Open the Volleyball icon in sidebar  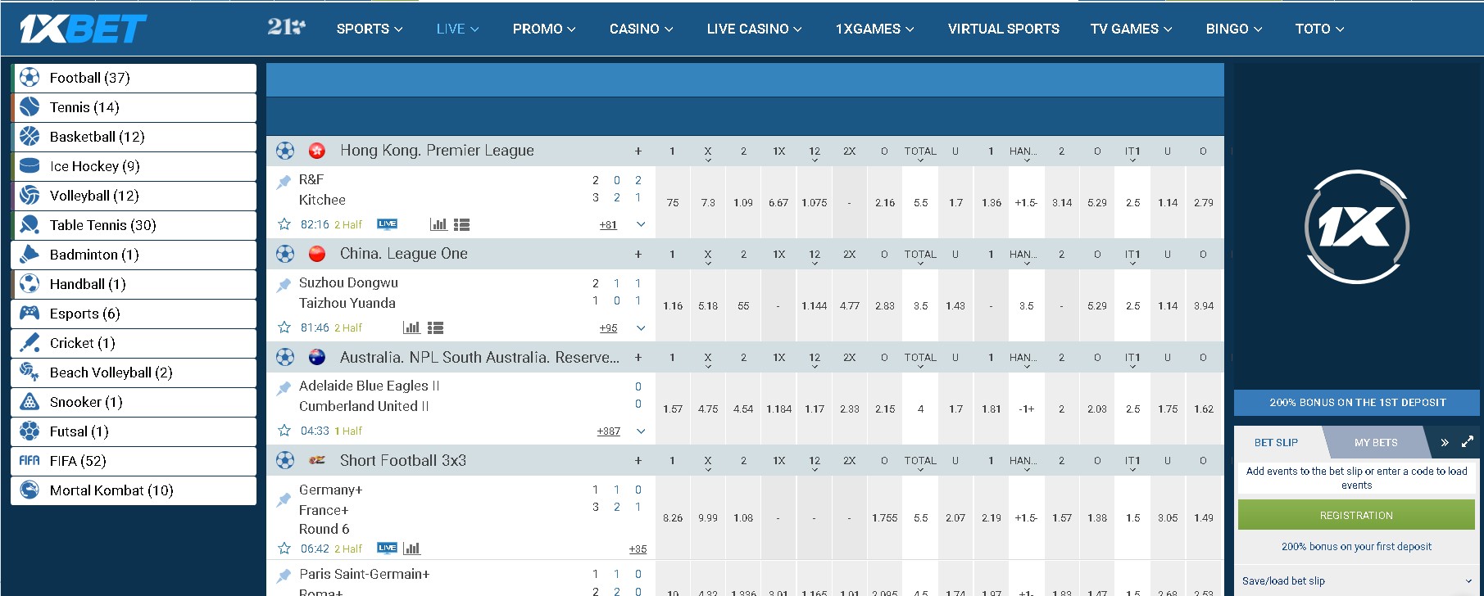click(x=29, y=196)
